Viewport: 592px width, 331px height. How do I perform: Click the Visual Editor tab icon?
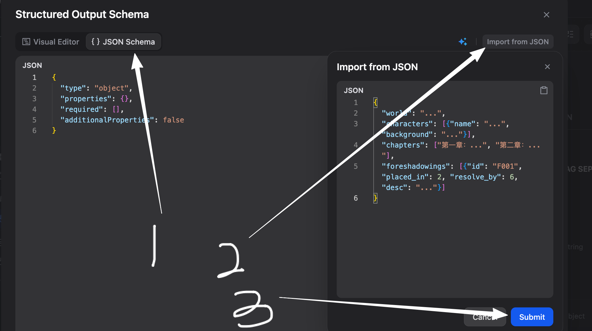(x=26, y=42)
